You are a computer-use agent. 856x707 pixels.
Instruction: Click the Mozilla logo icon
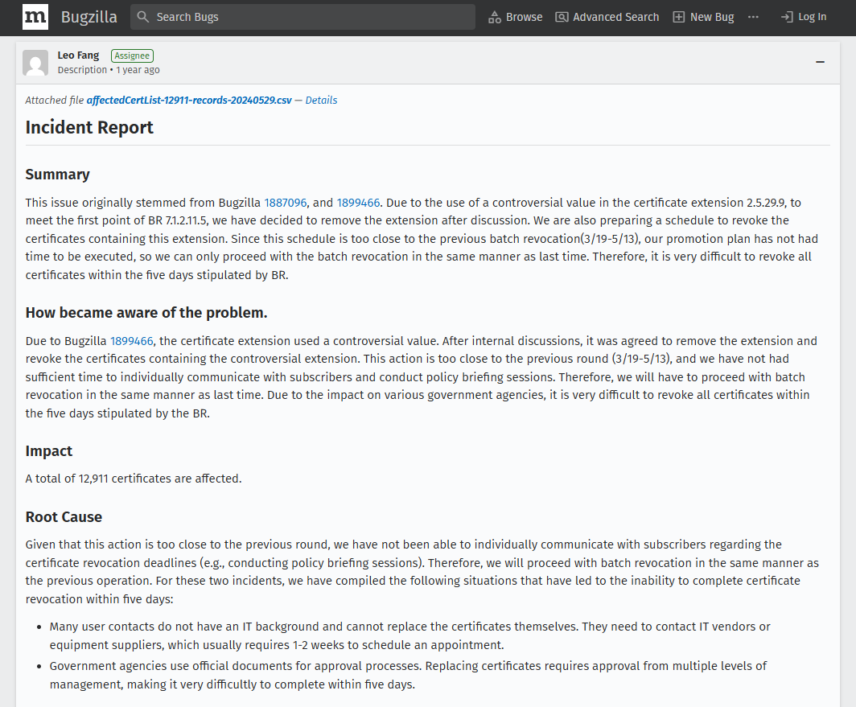(35, 17)
